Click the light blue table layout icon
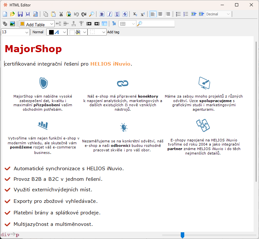 click(104, 24)
